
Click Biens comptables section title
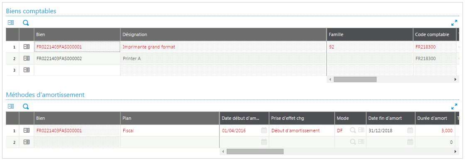coord(31,11)
